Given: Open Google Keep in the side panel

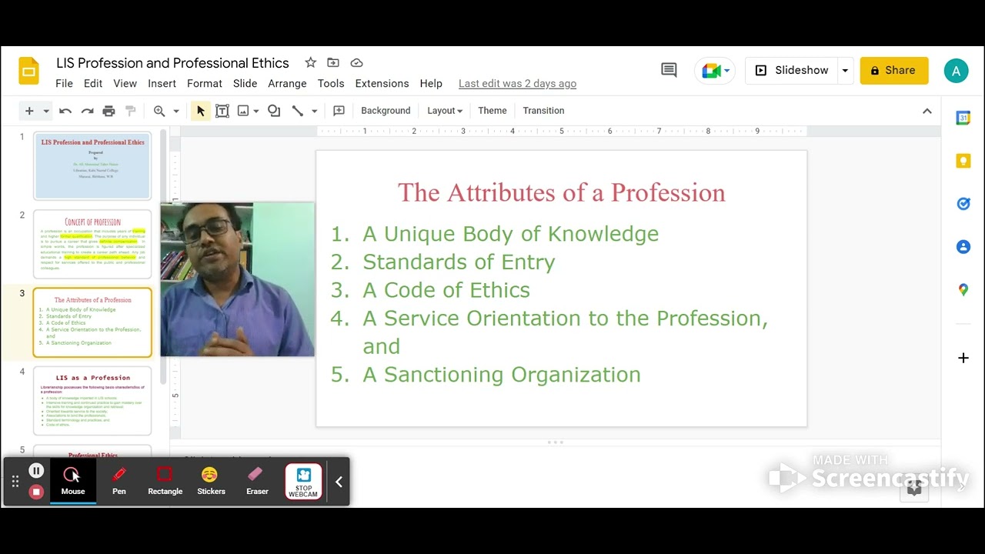Looking at the screenshot, I should point(963,160).
